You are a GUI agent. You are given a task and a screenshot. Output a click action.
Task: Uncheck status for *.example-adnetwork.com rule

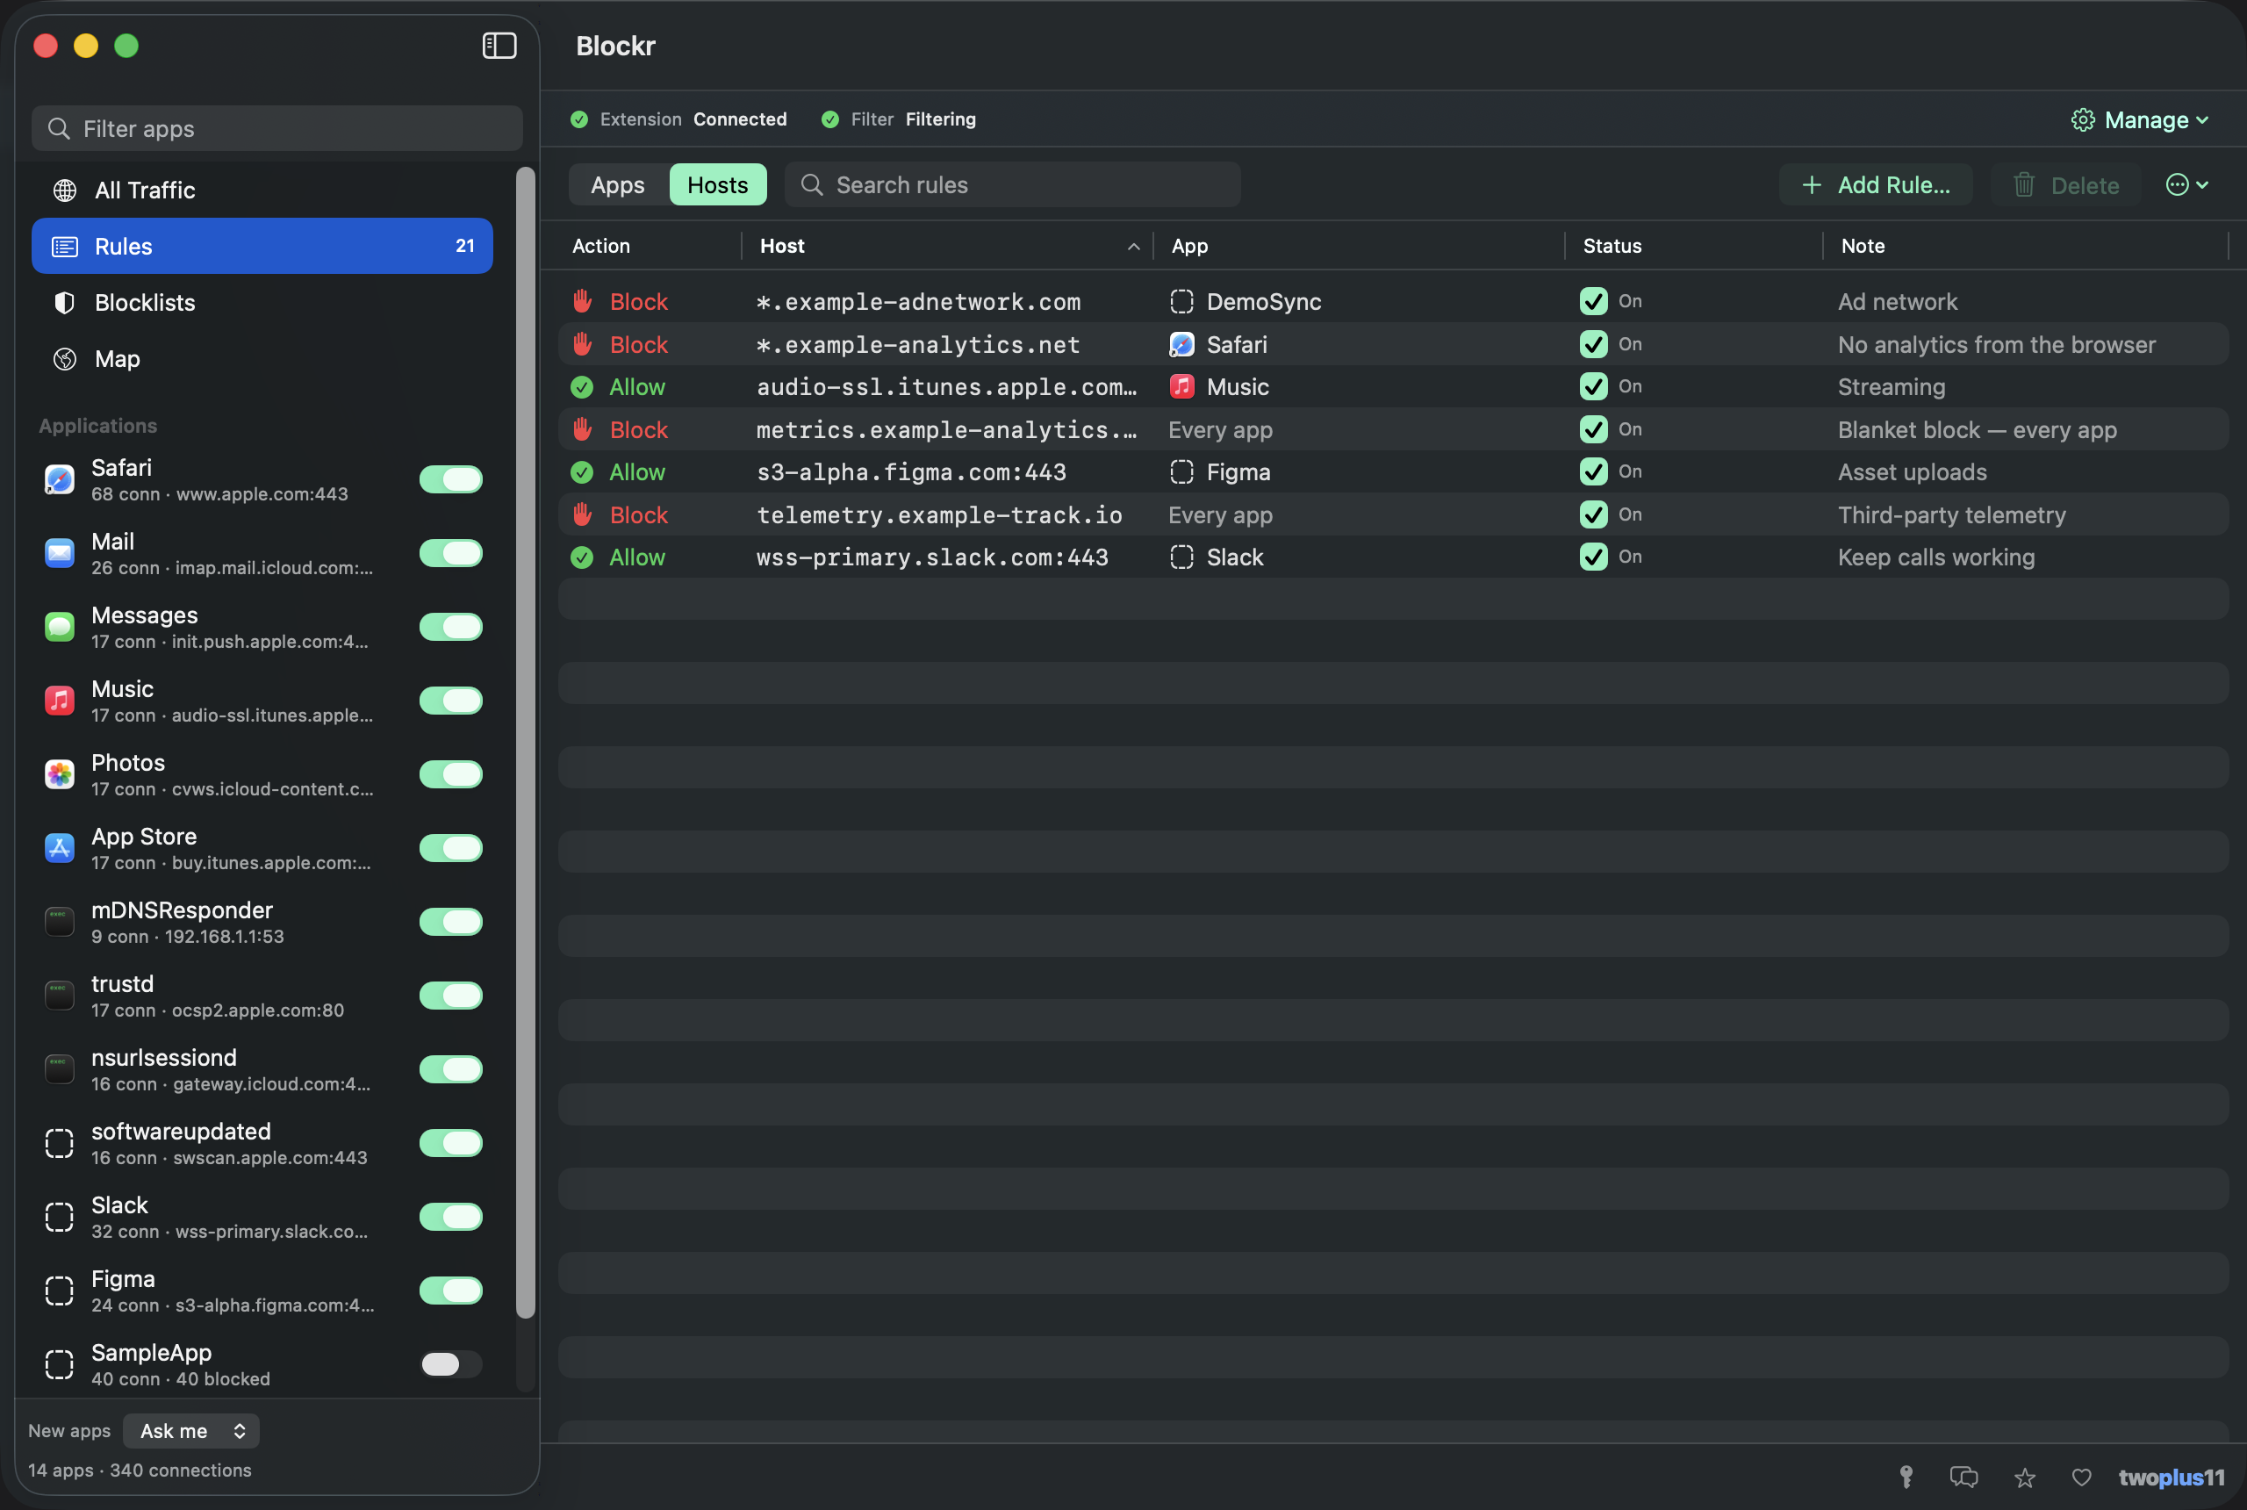pyautogui.click(x=1593, y=301)
